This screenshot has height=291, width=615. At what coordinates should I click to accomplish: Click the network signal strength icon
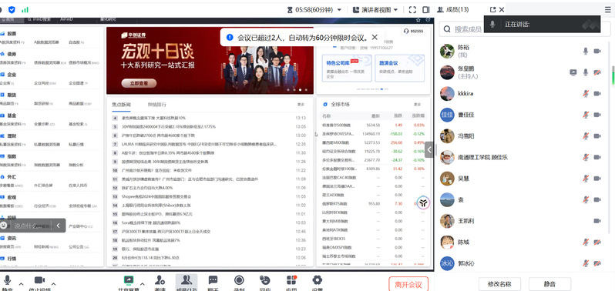(x=25, y=9)
